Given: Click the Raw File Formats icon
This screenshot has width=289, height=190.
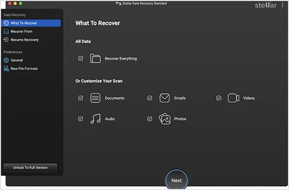Looking at the screenshot, I should tap(6, 68).
